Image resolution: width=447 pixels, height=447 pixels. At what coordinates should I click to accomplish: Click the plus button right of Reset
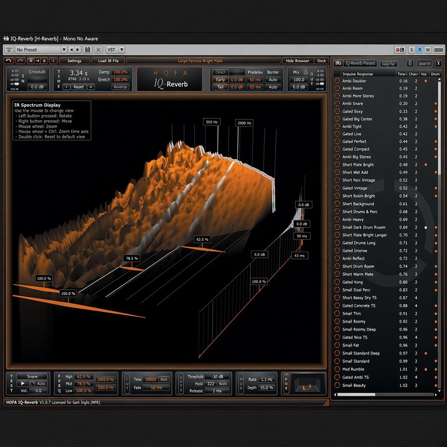click(91, 87)
